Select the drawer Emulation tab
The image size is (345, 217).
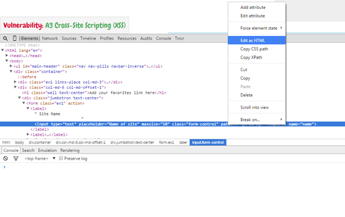(x=48, y=150)
